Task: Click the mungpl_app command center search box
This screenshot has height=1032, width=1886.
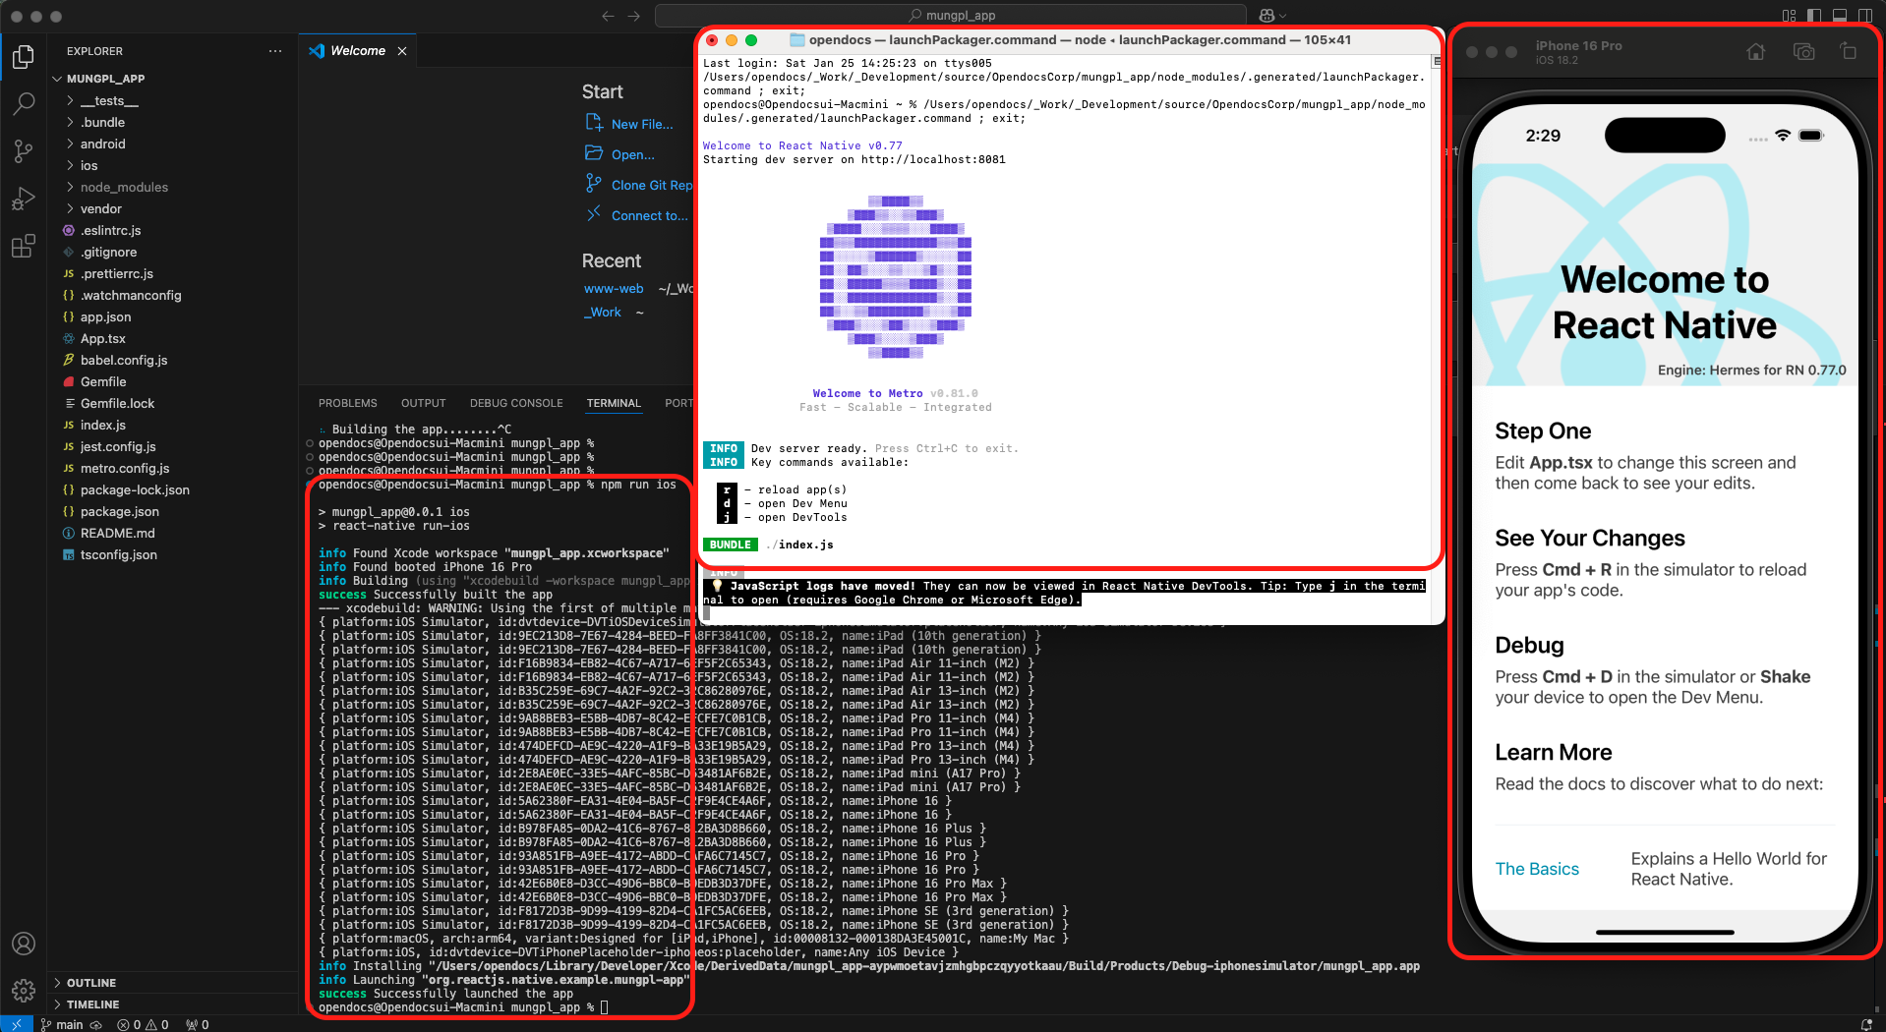Action: (951, 16)
